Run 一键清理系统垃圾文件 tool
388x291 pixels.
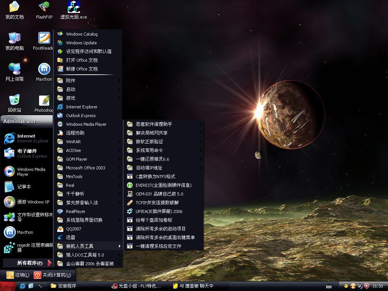163,246
